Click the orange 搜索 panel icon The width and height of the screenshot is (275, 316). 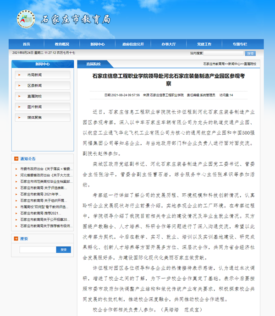click(16, 239)
